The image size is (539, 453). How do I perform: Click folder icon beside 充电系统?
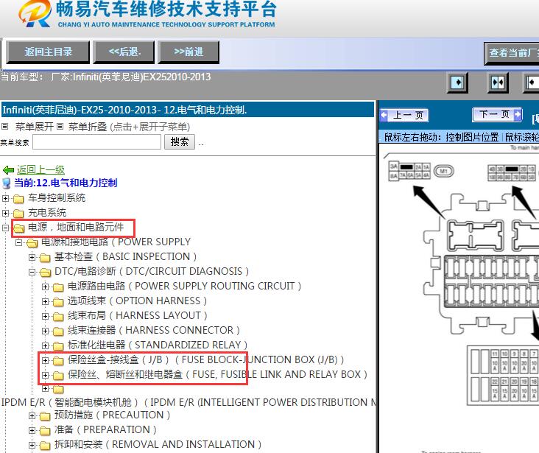coord(18,214)
